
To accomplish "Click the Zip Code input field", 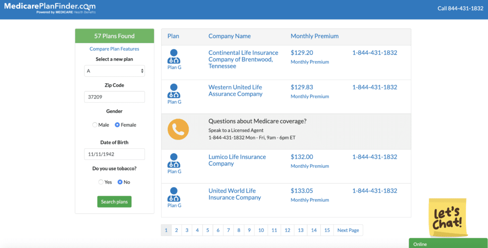I will point(114,97).
